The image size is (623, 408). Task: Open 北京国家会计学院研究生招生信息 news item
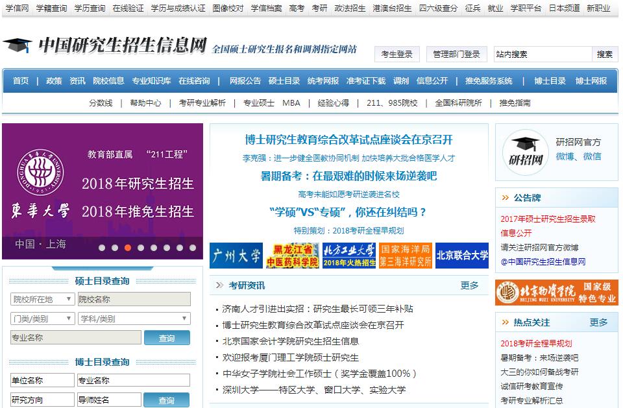[291, 341]
